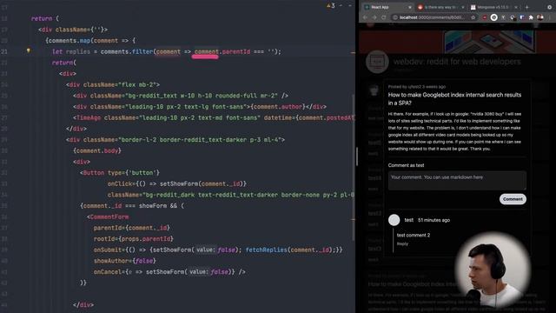Screen dimensions: 556x313
Task: Click the 'parentId={comment._id}' prop line
Action: 131,228
